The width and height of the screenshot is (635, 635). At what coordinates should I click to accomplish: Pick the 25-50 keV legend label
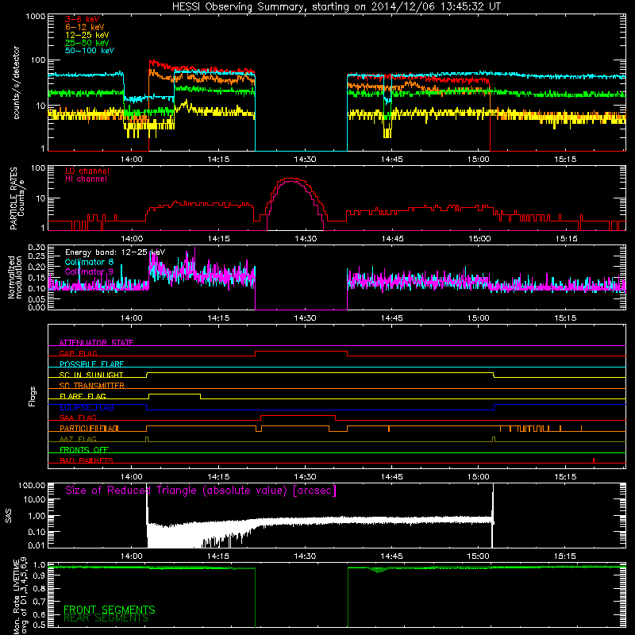point(87,43)
